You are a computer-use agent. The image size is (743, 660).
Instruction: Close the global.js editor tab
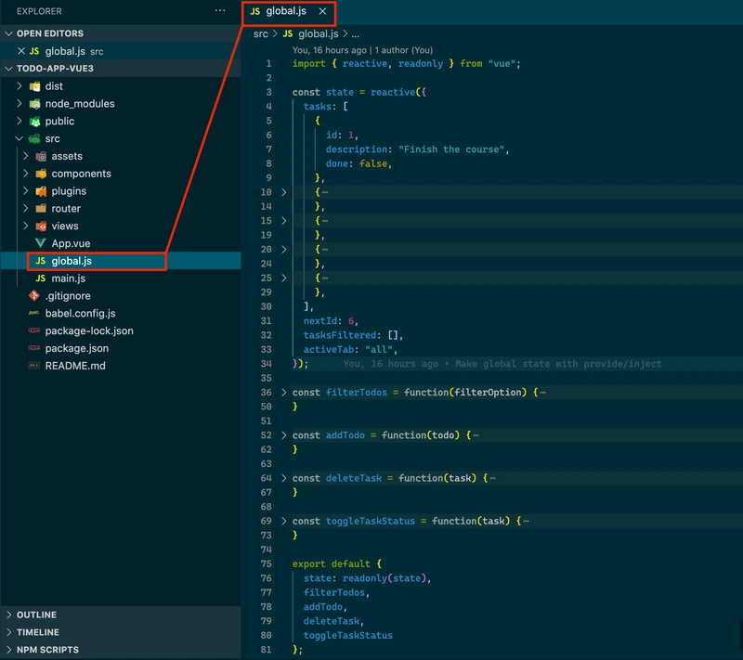click(322, 11)
